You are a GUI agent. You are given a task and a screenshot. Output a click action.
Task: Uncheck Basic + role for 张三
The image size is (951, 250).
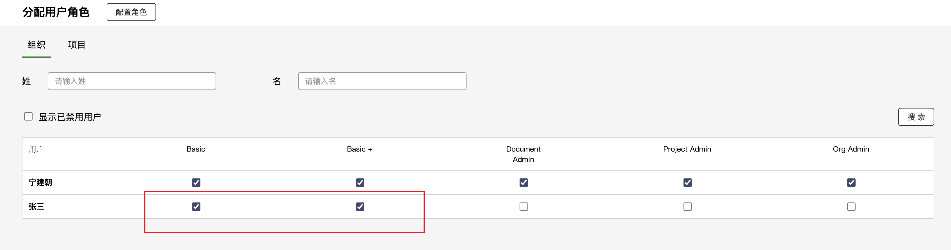pos(360,207)
